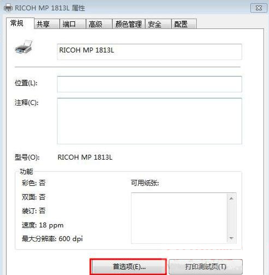269x275 pixels.
Task: Click the 注释(C) text area
Action: (x=149, y=121)
